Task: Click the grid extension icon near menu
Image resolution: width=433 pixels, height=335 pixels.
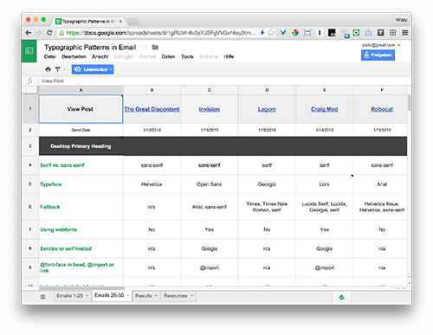Action: pyautogui.click(x=393, y=33)
